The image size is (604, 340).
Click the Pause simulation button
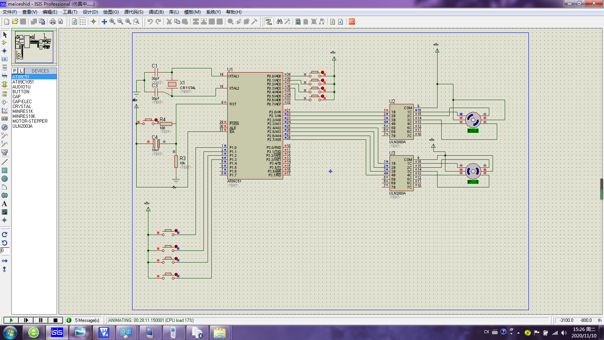40,320
